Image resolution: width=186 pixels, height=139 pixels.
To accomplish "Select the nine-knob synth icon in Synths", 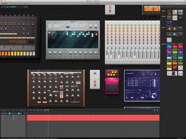I will (x=169, y=18).
